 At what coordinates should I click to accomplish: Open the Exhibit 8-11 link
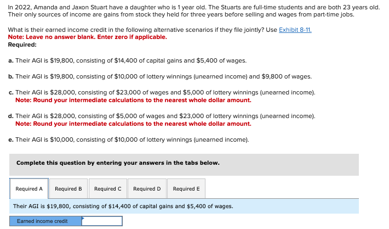295,30
